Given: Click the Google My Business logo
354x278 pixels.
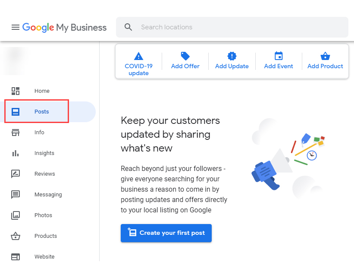Looking at the screenshot, I should [64, 28].
